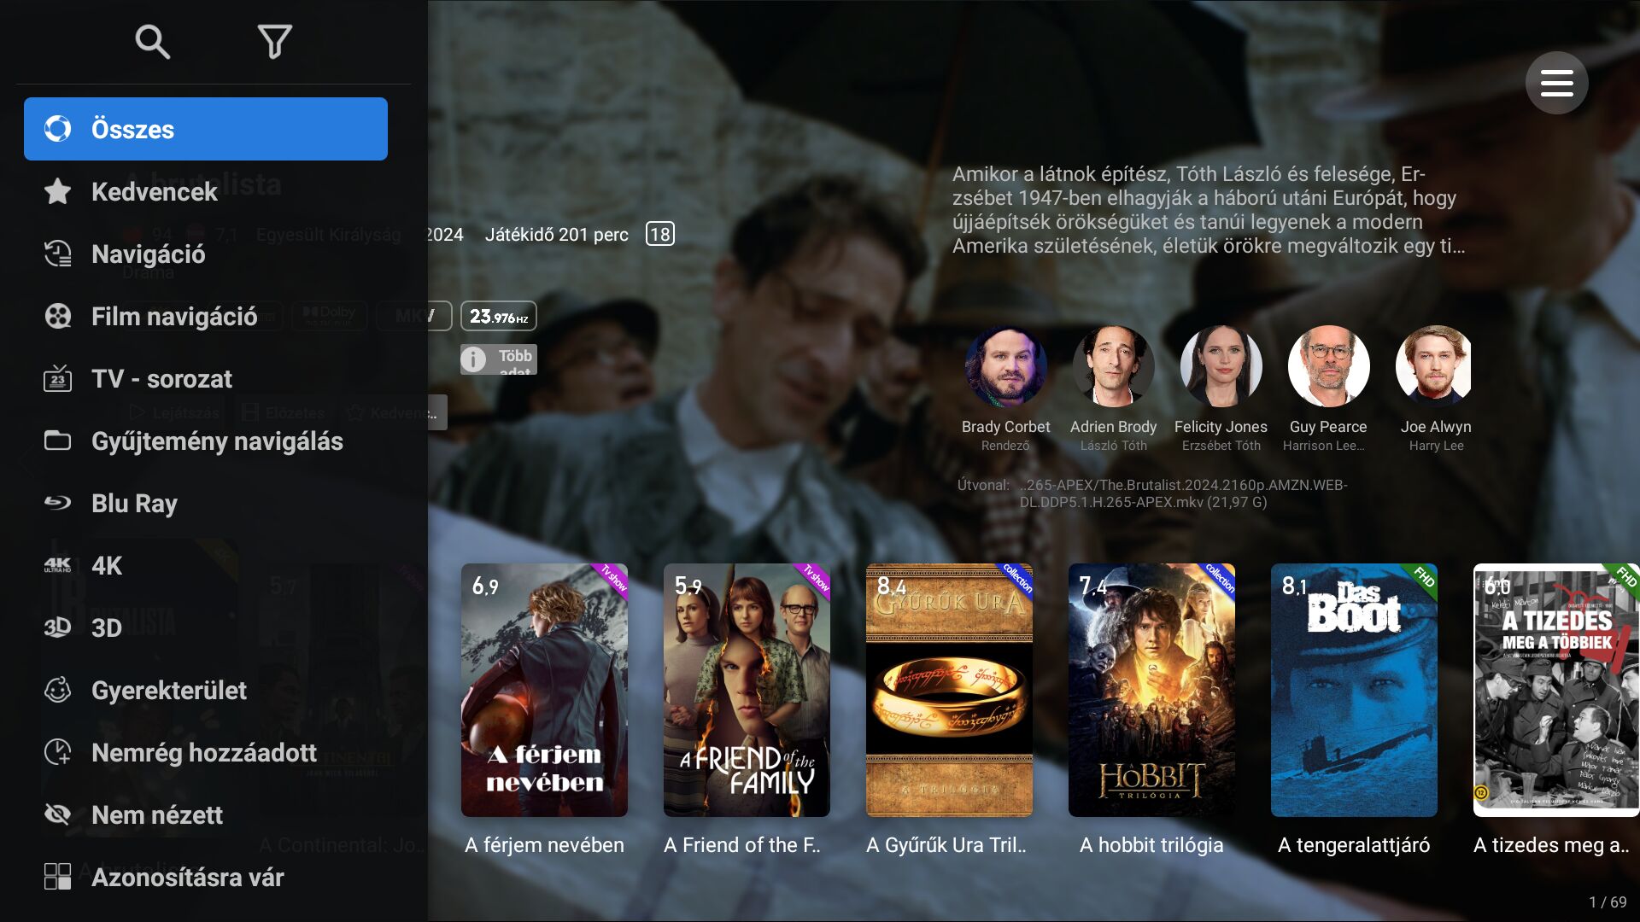Select Blu Ray text label
Image resolution: width=1640 pixels, height=922 pixels.
coord(134,504)
